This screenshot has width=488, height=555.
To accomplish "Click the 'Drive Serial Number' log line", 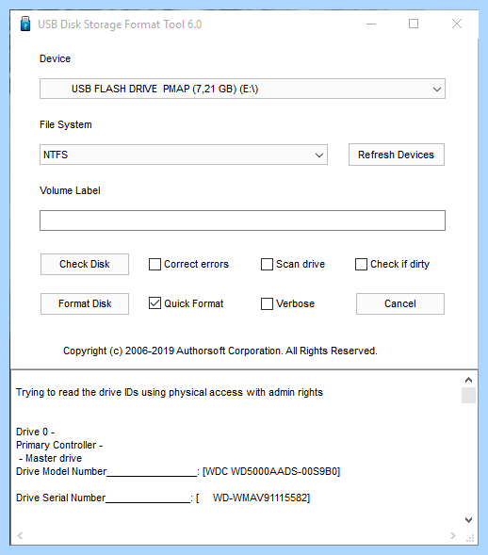I will pyautogui.click(x=163, y=498).
